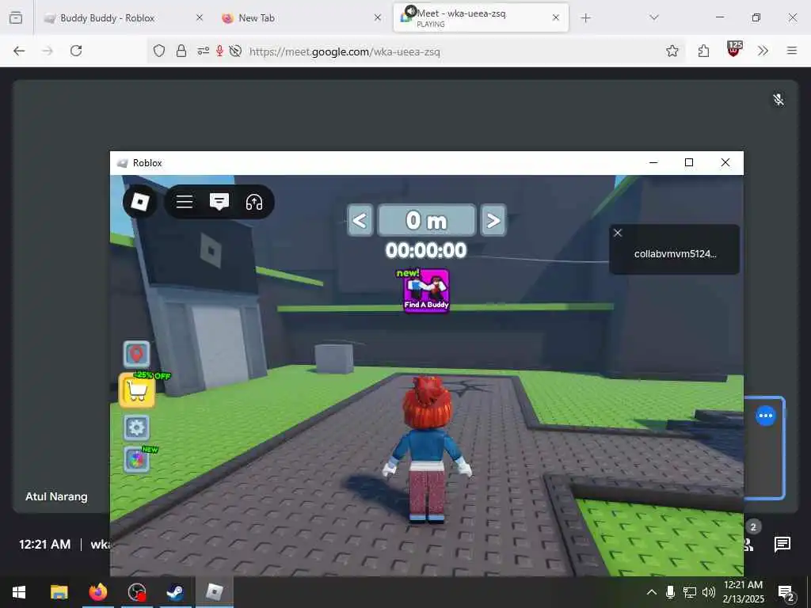Click the red microphone permission icon
Viewport: 811px width, 608px height.
point(220,51)
